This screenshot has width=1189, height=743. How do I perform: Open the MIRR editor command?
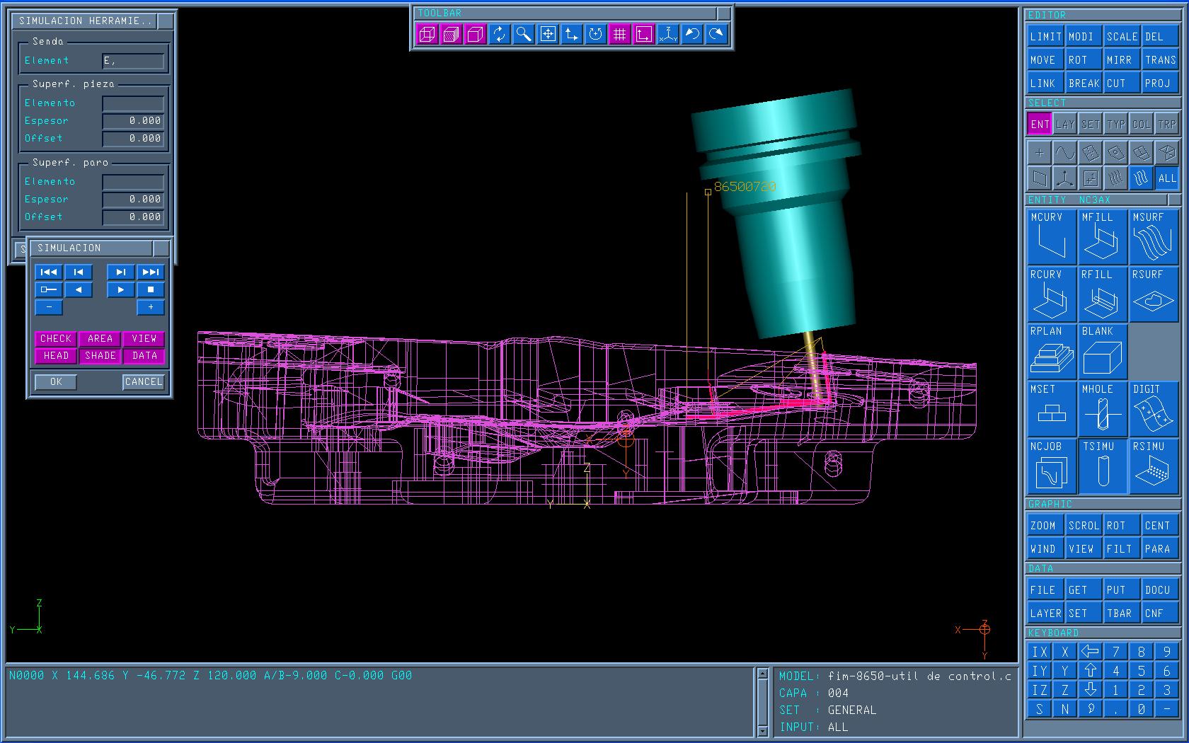tap(1122, 60)
